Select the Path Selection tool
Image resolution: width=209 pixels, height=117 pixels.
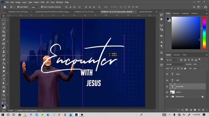tap(4, 83)
